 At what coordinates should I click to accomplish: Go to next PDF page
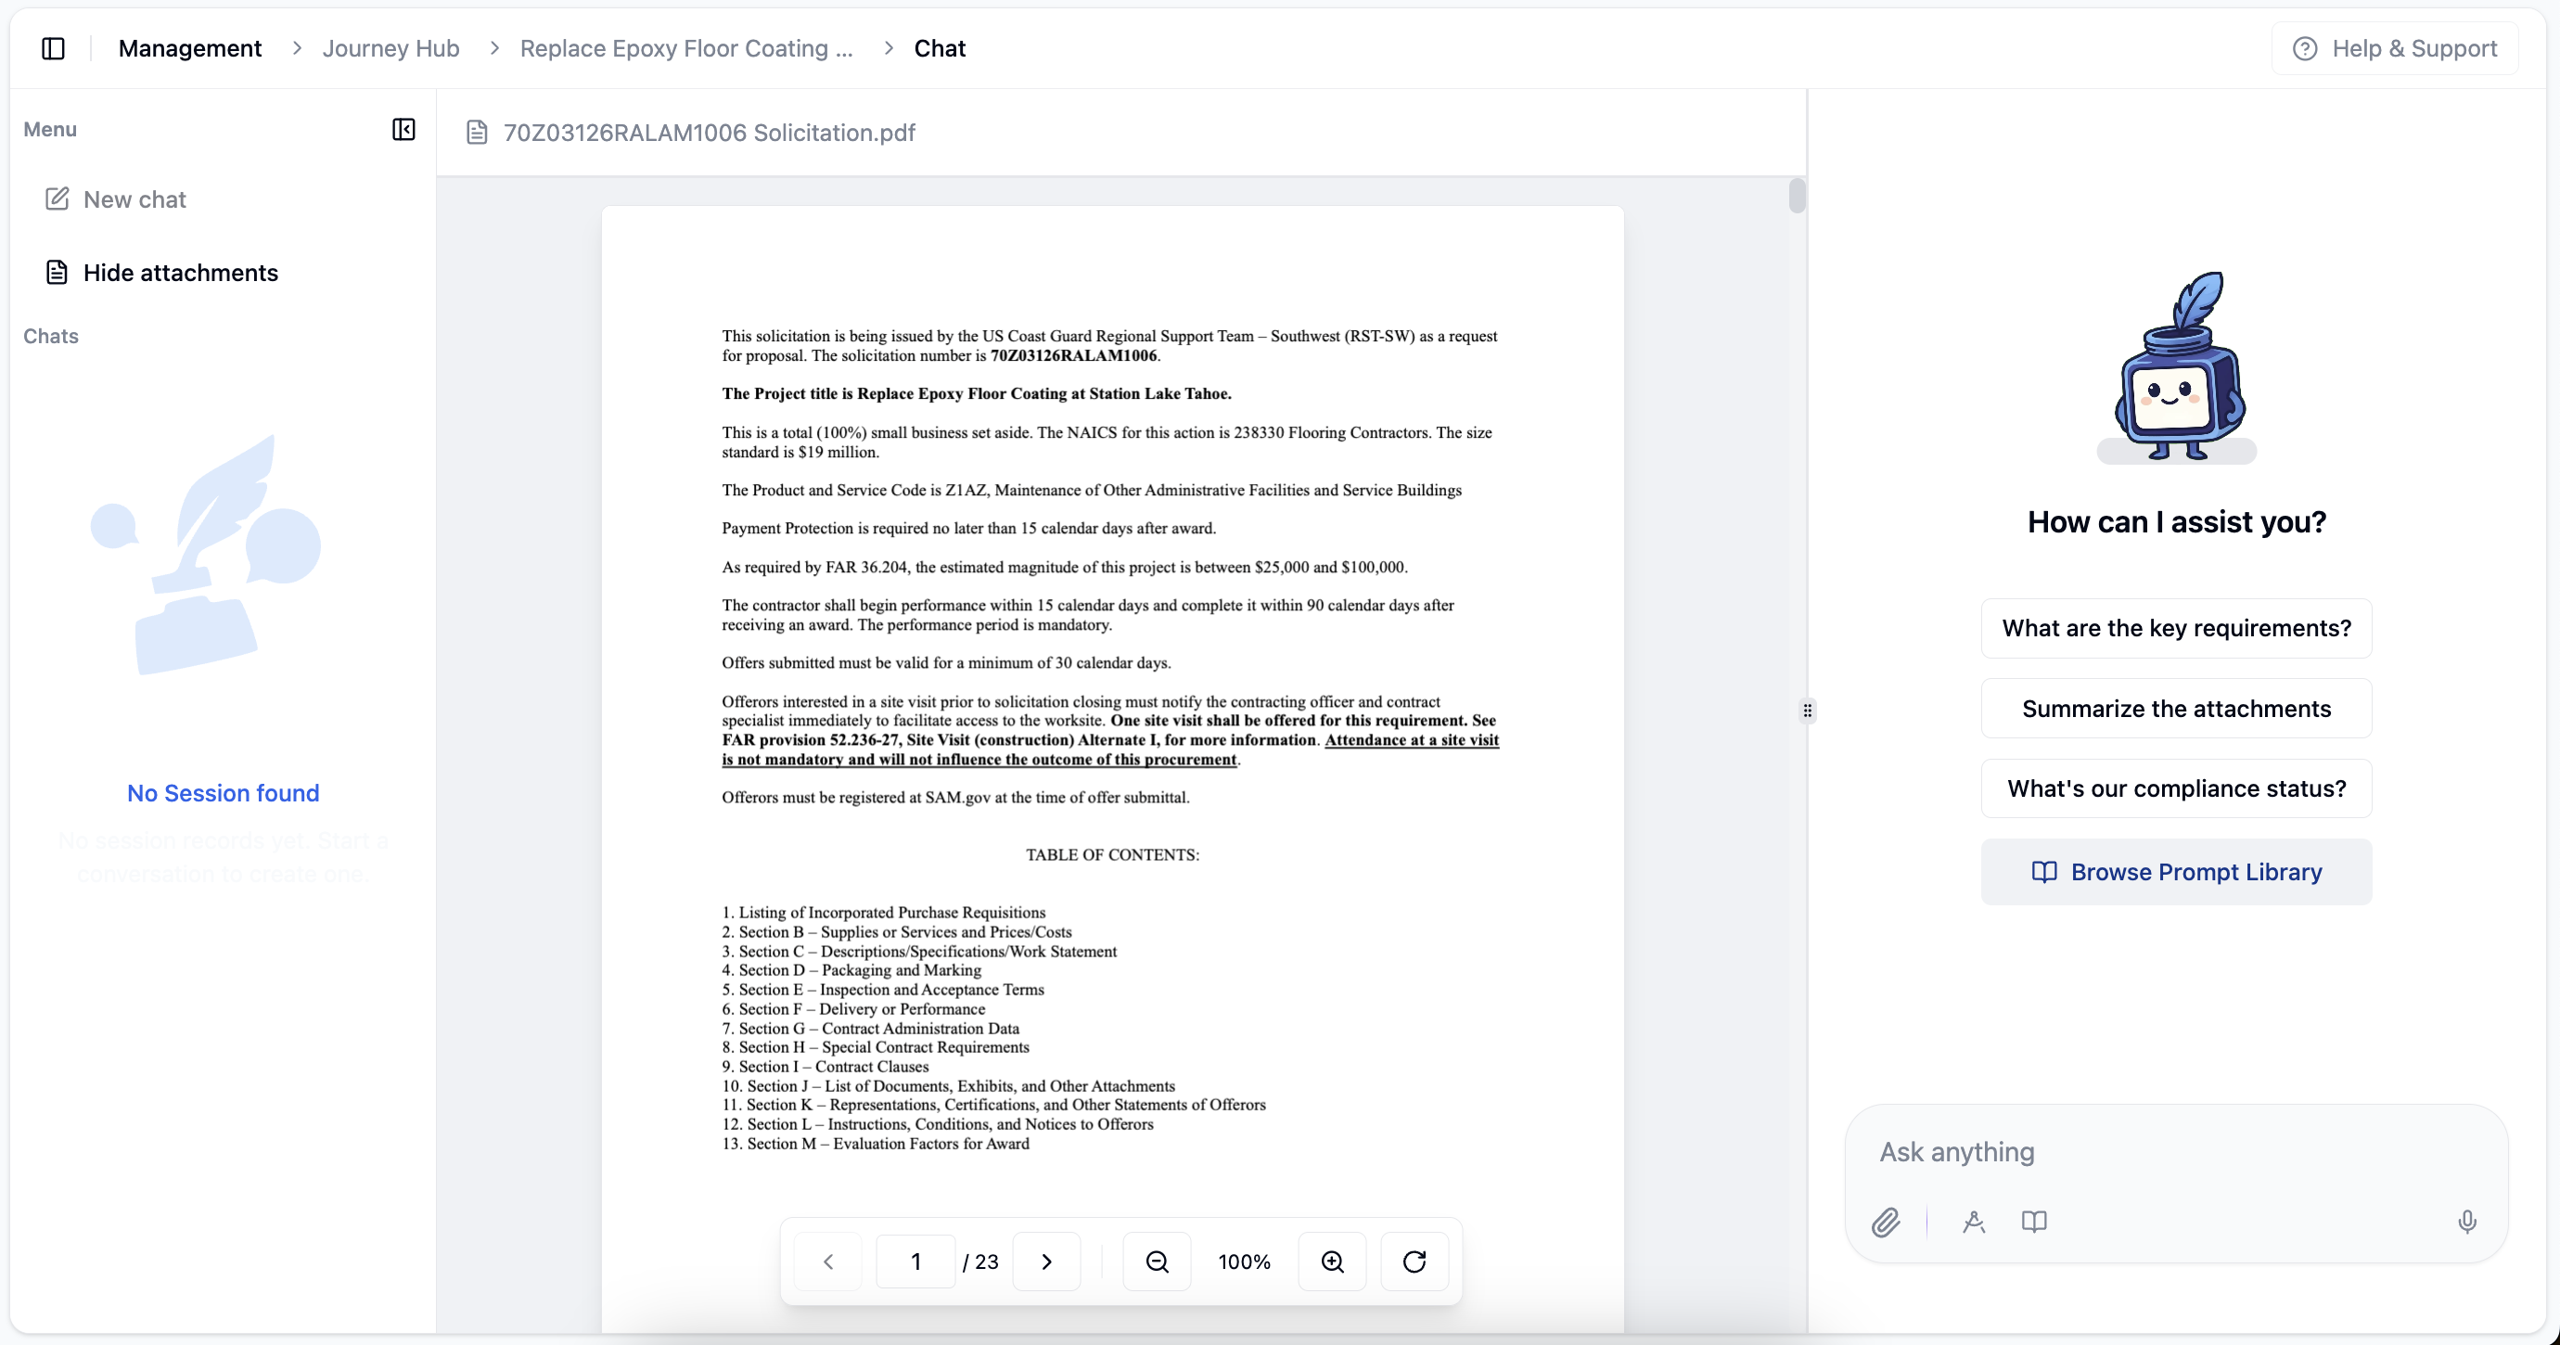[x=1045, y=1262]
